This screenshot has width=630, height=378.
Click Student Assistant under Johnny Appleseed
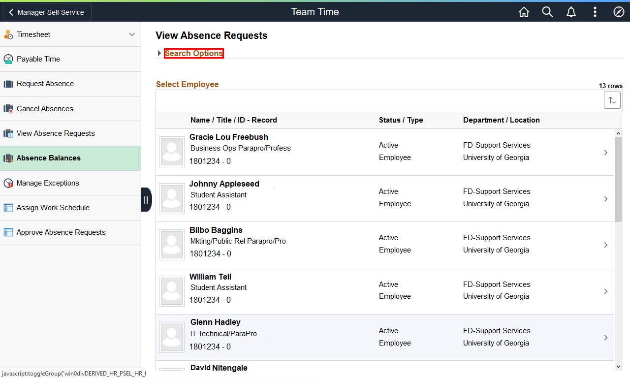pyautogui.click(x=219, y=195)
